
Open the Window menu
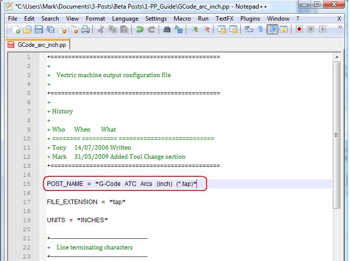point(278,19)
